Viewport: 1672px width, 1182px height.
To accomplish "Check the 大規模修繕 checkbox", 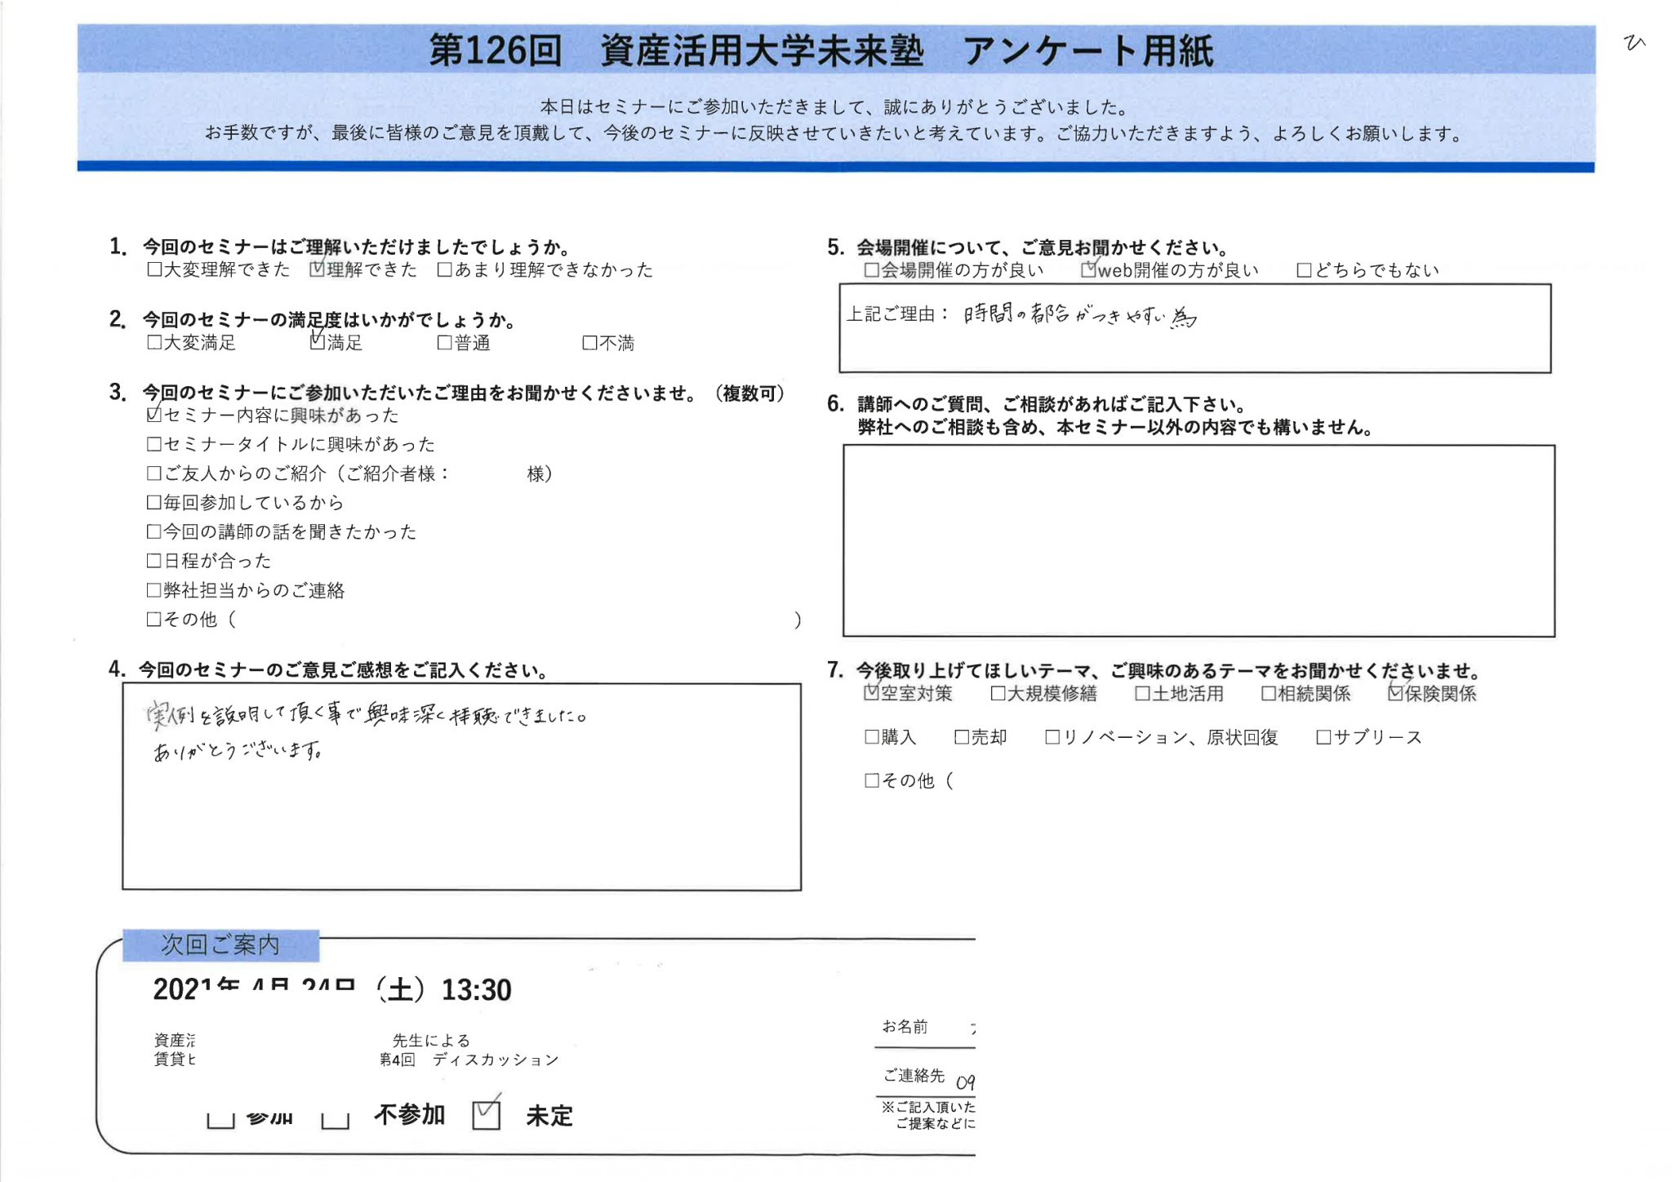I will (x=998, y=693).
